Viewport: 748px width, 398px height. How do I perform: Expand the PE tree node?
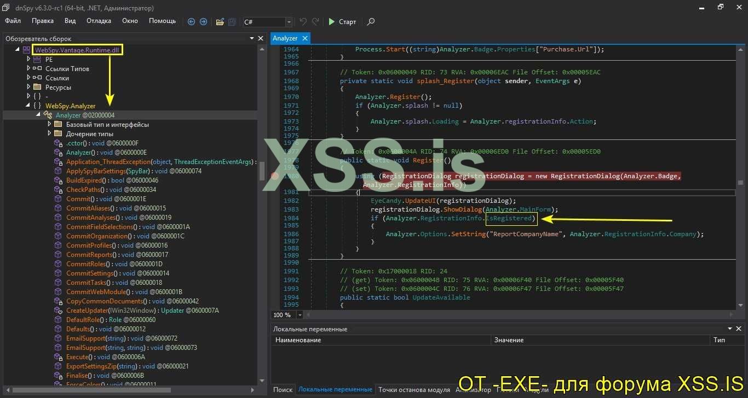click(x=29, y=60)
